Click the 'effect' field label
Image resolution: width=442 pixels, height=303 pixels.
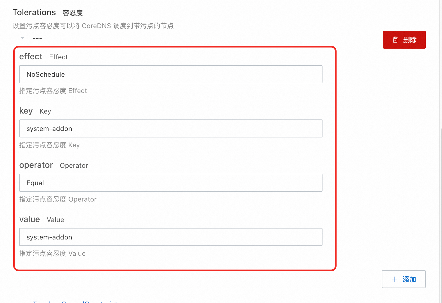(31, 56)
